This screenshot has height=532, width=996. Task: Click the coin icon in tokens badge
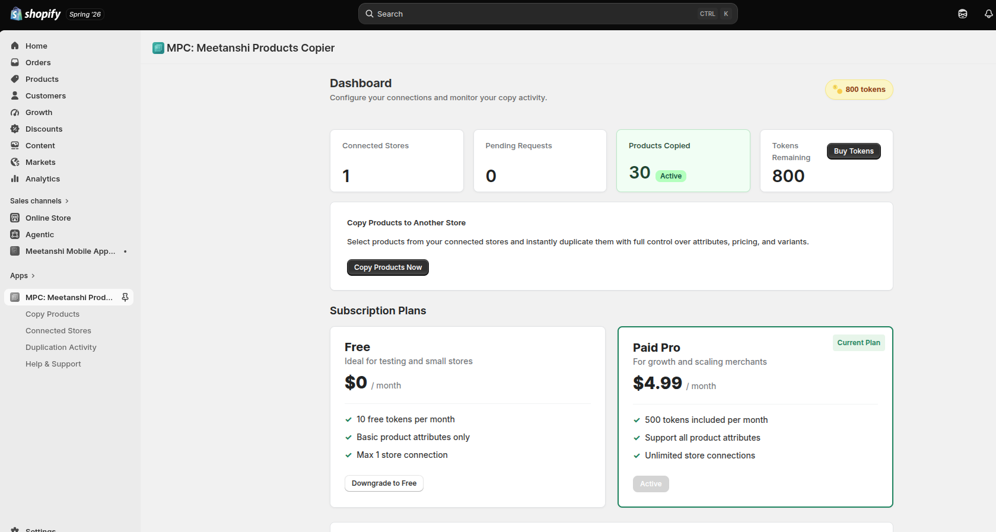click(838, 90)
